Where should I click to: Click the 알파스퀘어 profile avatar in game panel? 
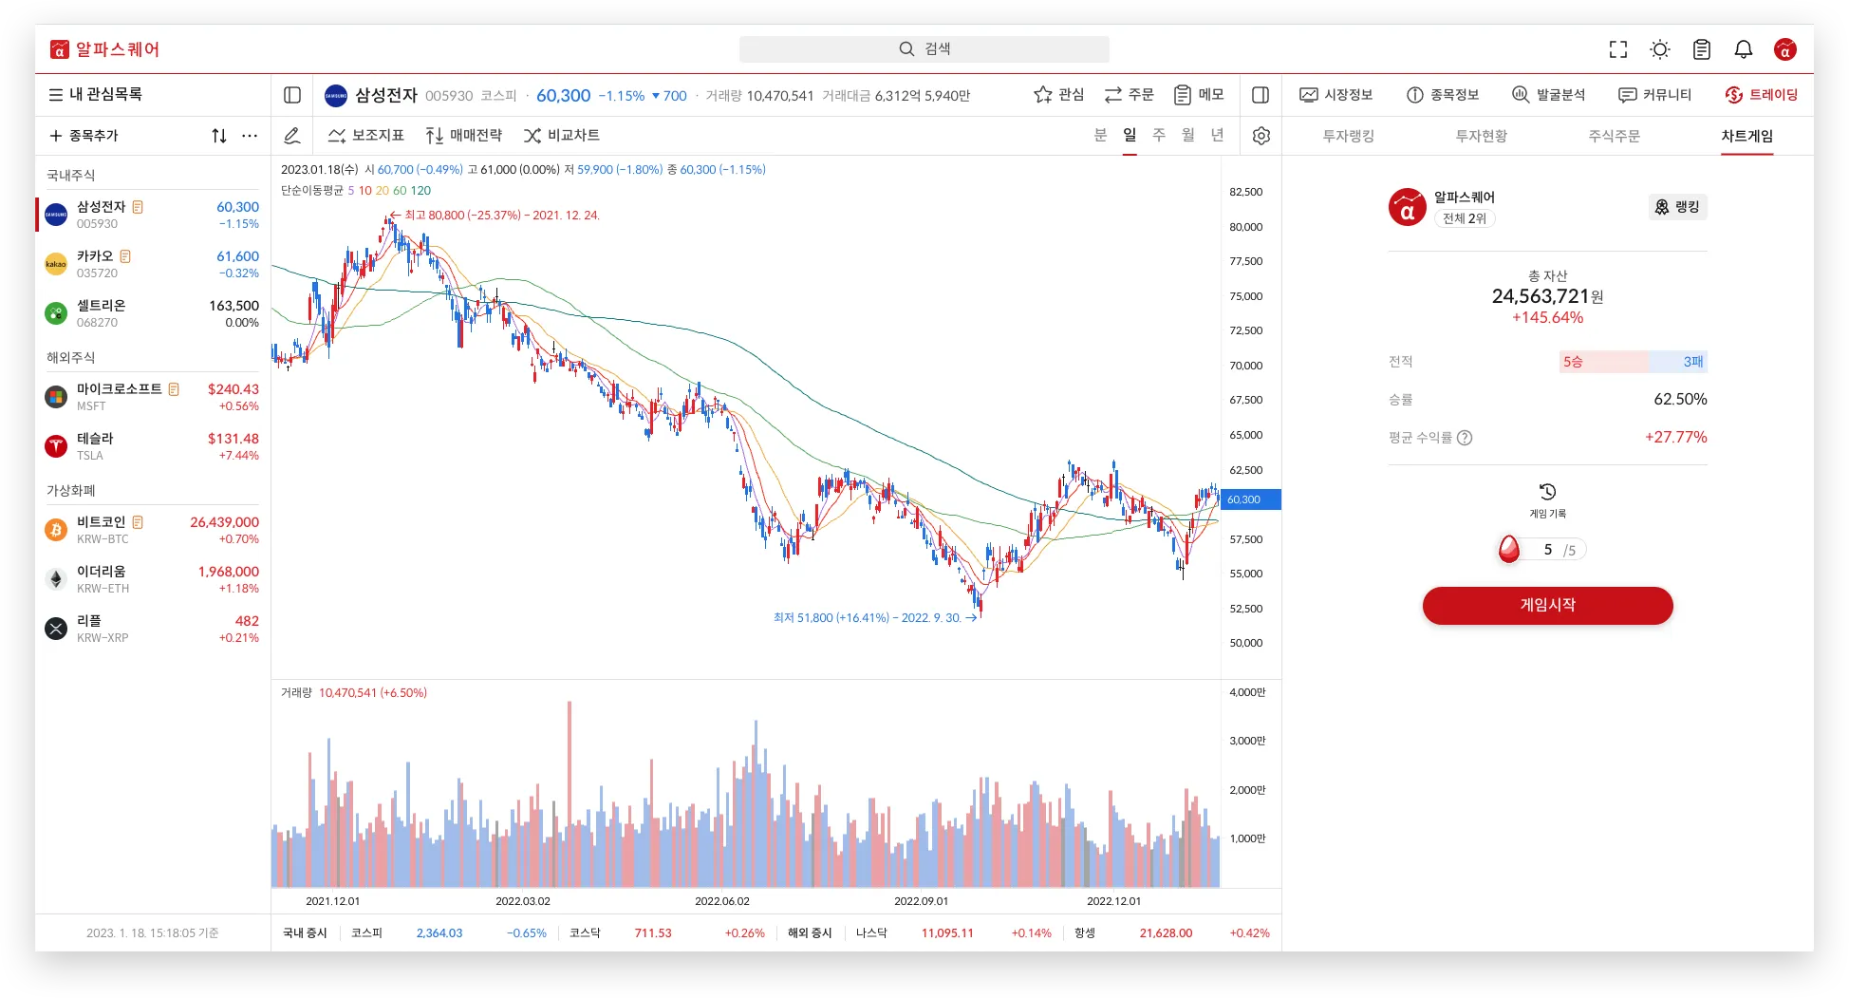pos(1408,207)
